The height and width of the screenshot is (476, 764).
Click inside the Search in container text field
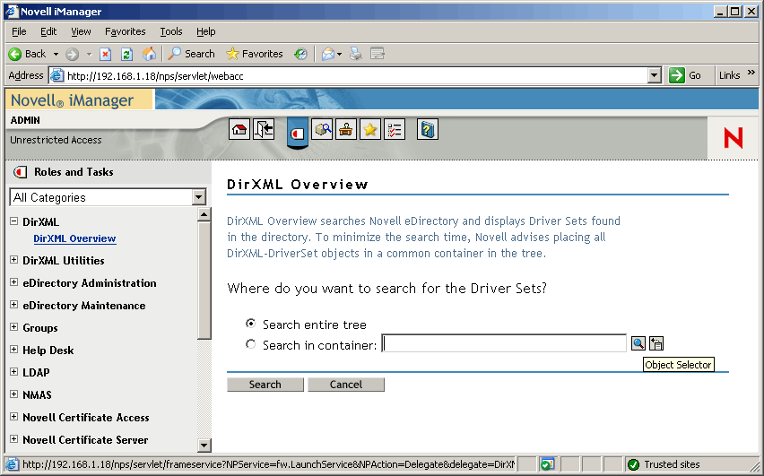pyautogui.click(x=504, y=343)
